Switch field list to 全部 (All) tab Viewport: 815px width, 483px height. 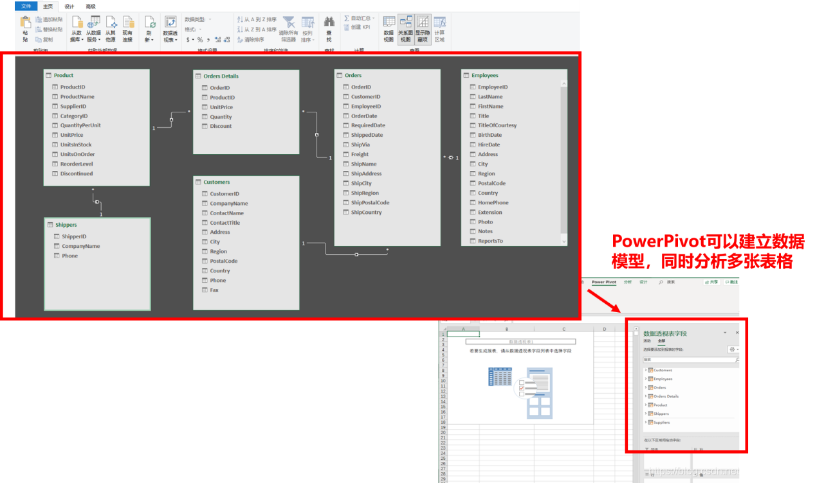coord(661,341)
